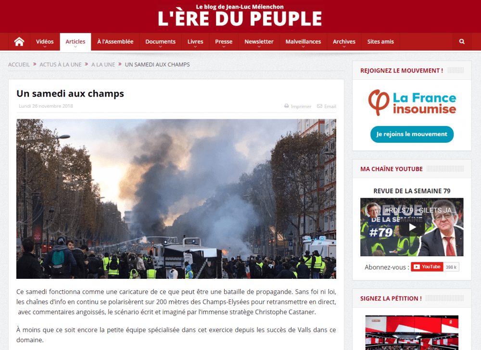The image size is (481, 350).
Task: Open the search magnifier icon
Action: tap(462, 42)
